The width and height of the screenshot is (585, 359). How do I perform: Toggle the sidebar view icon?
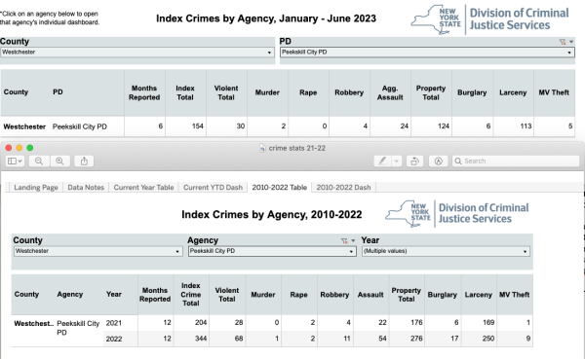(x=15, y=162)
